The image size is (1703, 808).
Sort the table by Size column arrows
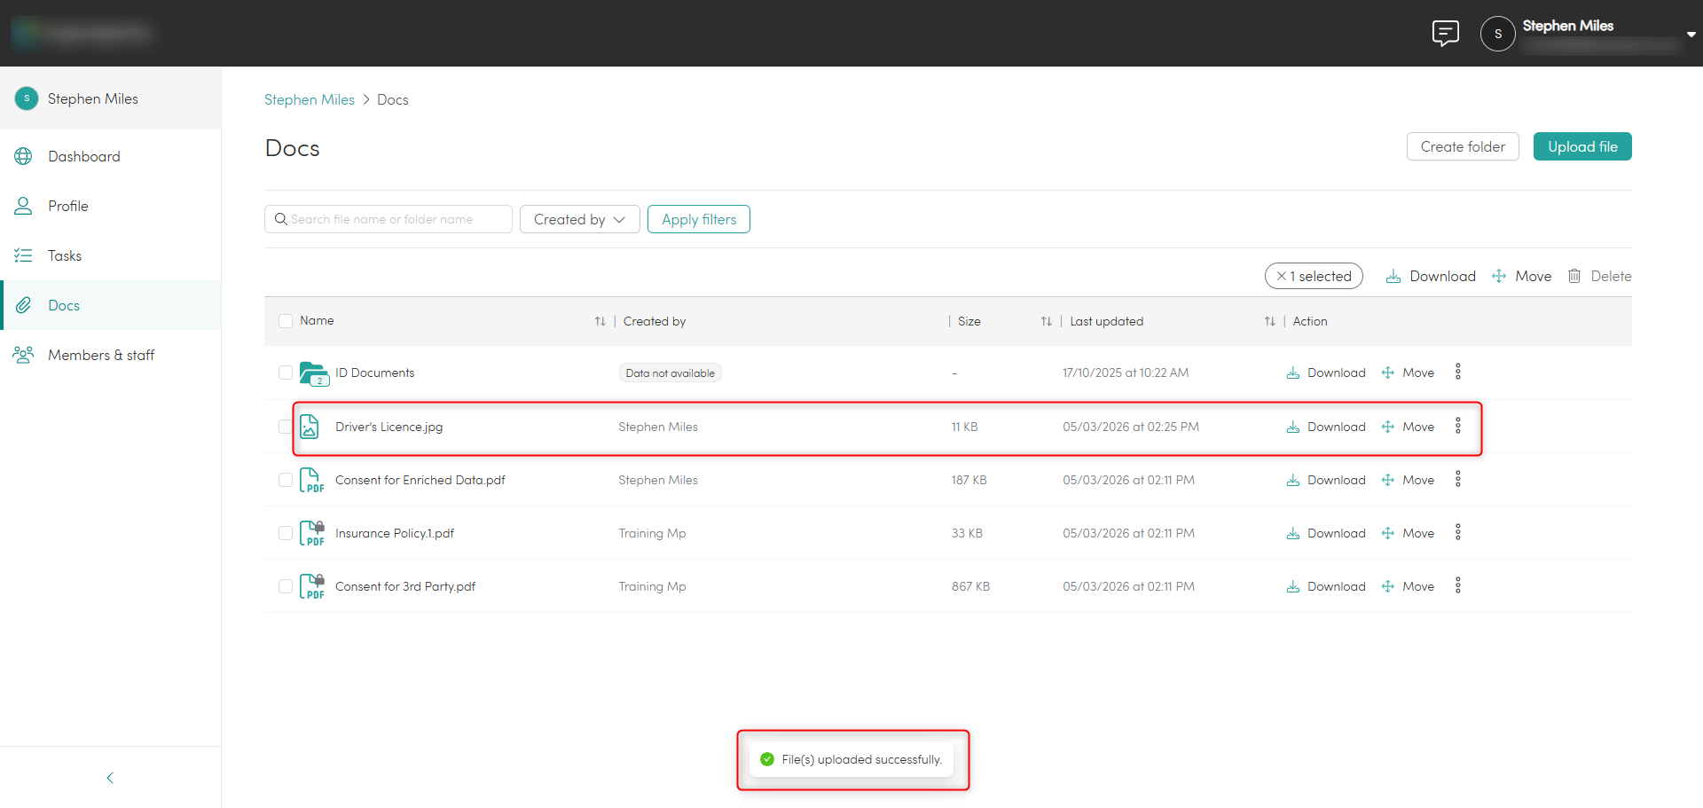[1047, 321]
